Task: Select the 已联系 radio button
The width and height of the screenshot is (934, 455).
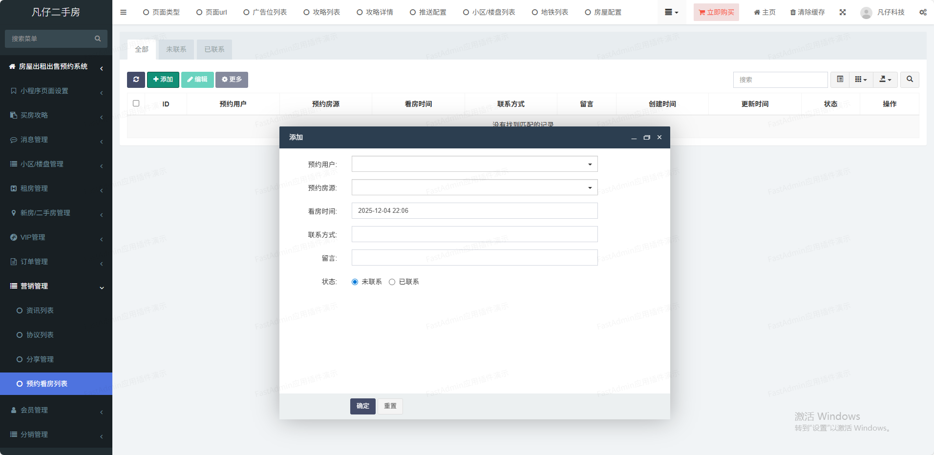Action: point(392,282)
